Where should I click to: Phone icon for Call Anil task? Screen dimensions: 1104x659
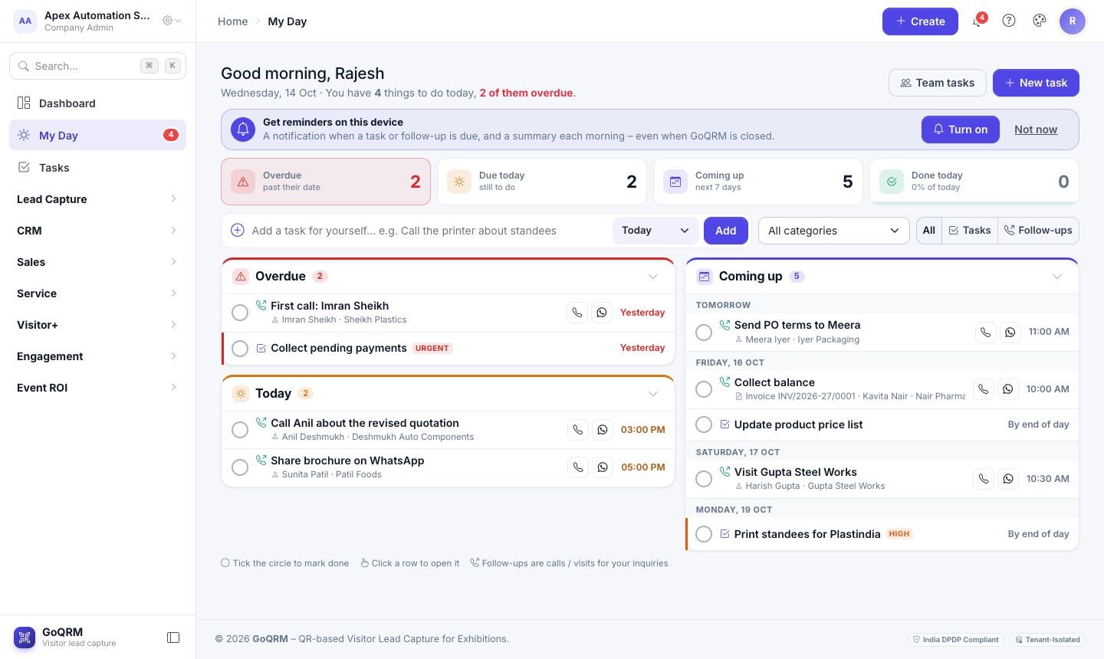coord(578,430)
